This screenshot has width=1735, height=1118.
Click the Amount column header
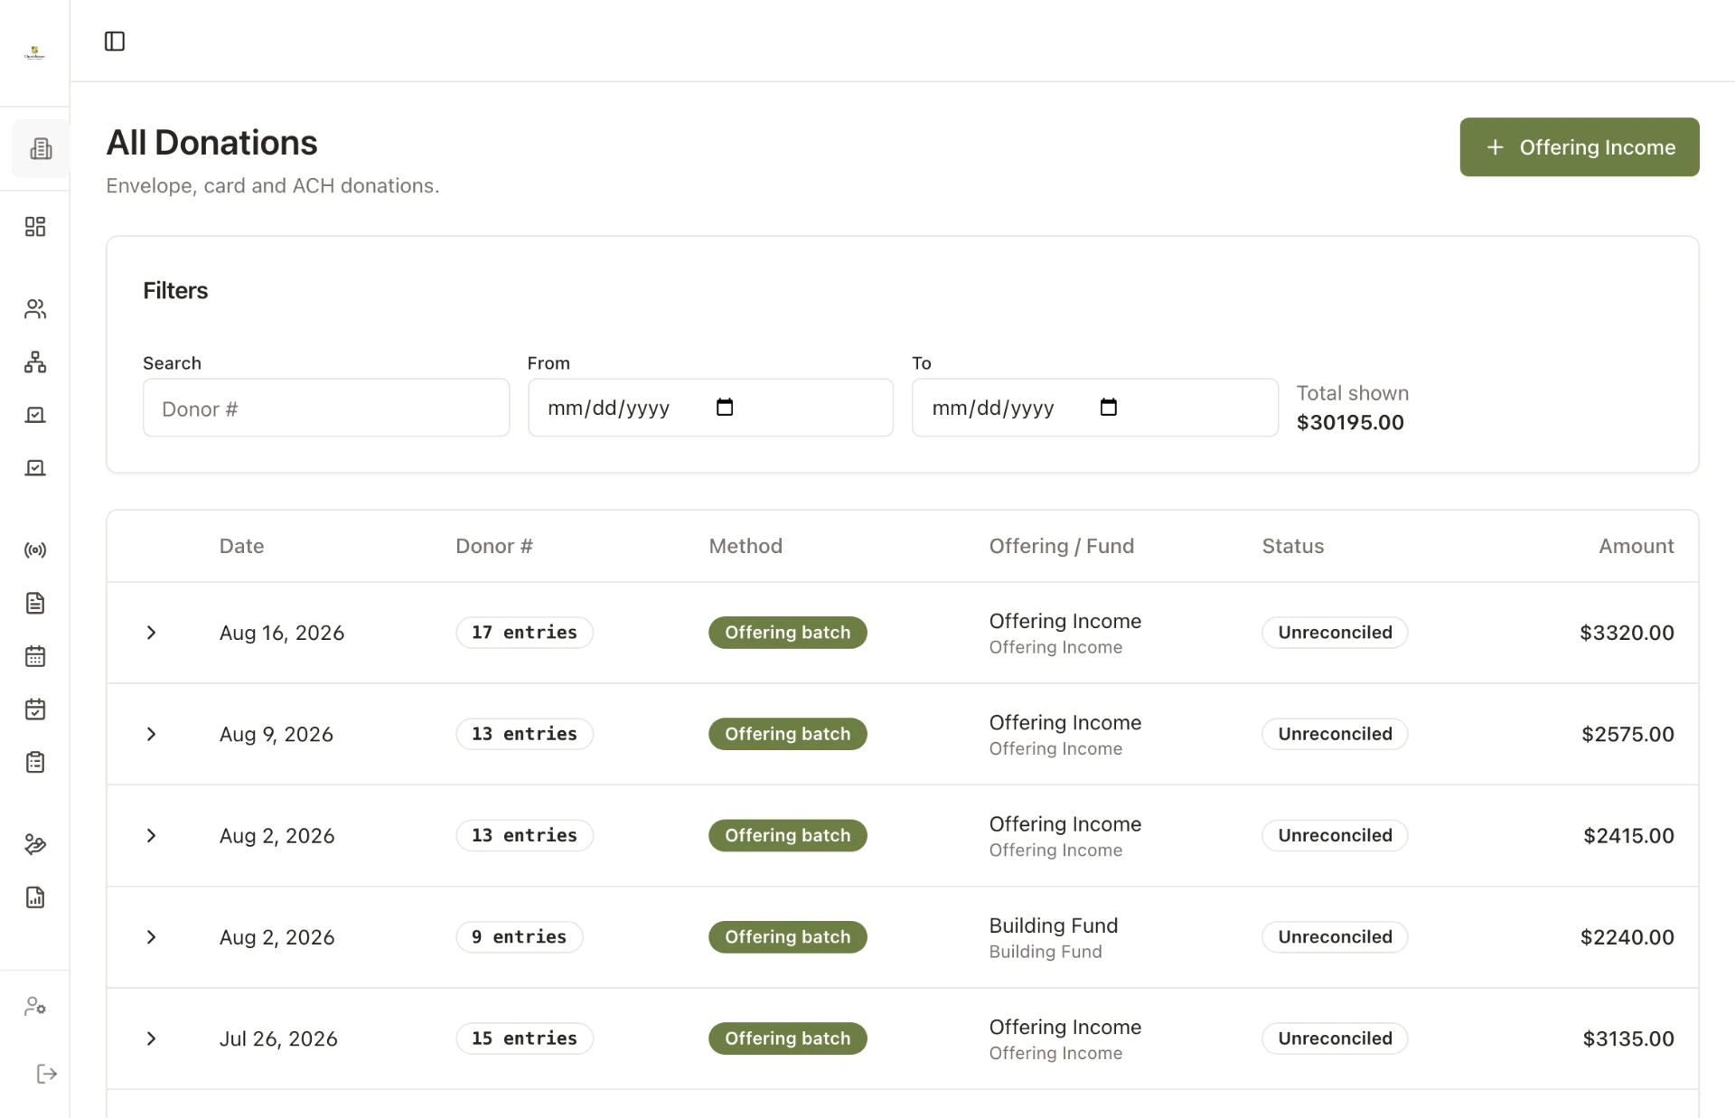point(1636,546)
